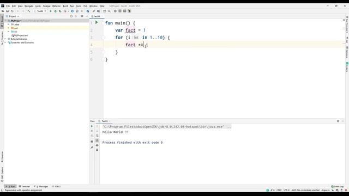349x196 pixels.
Task: Fold the for loop at line 3
Action: coord(103,38)
